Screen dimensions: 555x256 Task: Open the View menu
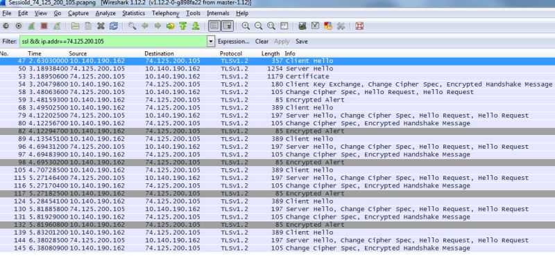point(41,13)
